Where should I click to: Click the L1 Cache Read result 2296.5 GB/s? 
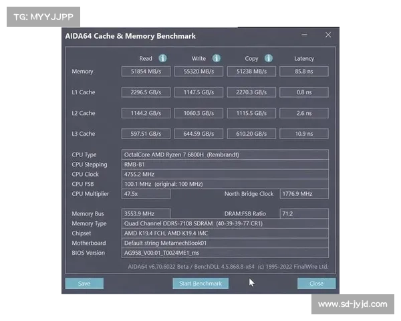[x=146, y=92]
